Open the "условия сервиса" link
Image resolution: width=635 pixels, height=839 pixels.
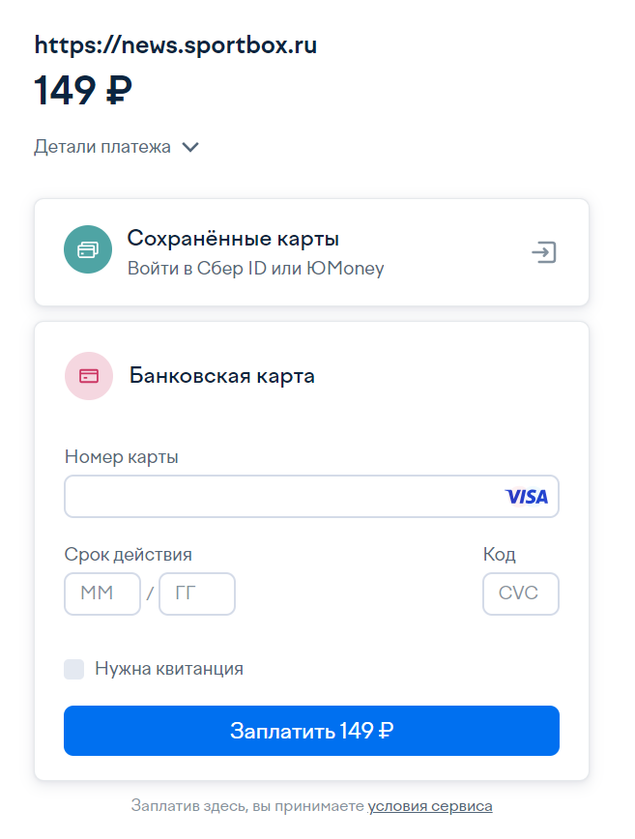coord(430,806)
